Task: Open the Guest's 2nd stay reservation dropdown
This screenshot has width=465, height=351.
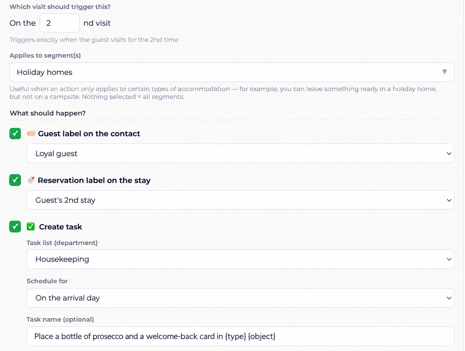Action: pyautogui.click(x=240, y=200)
